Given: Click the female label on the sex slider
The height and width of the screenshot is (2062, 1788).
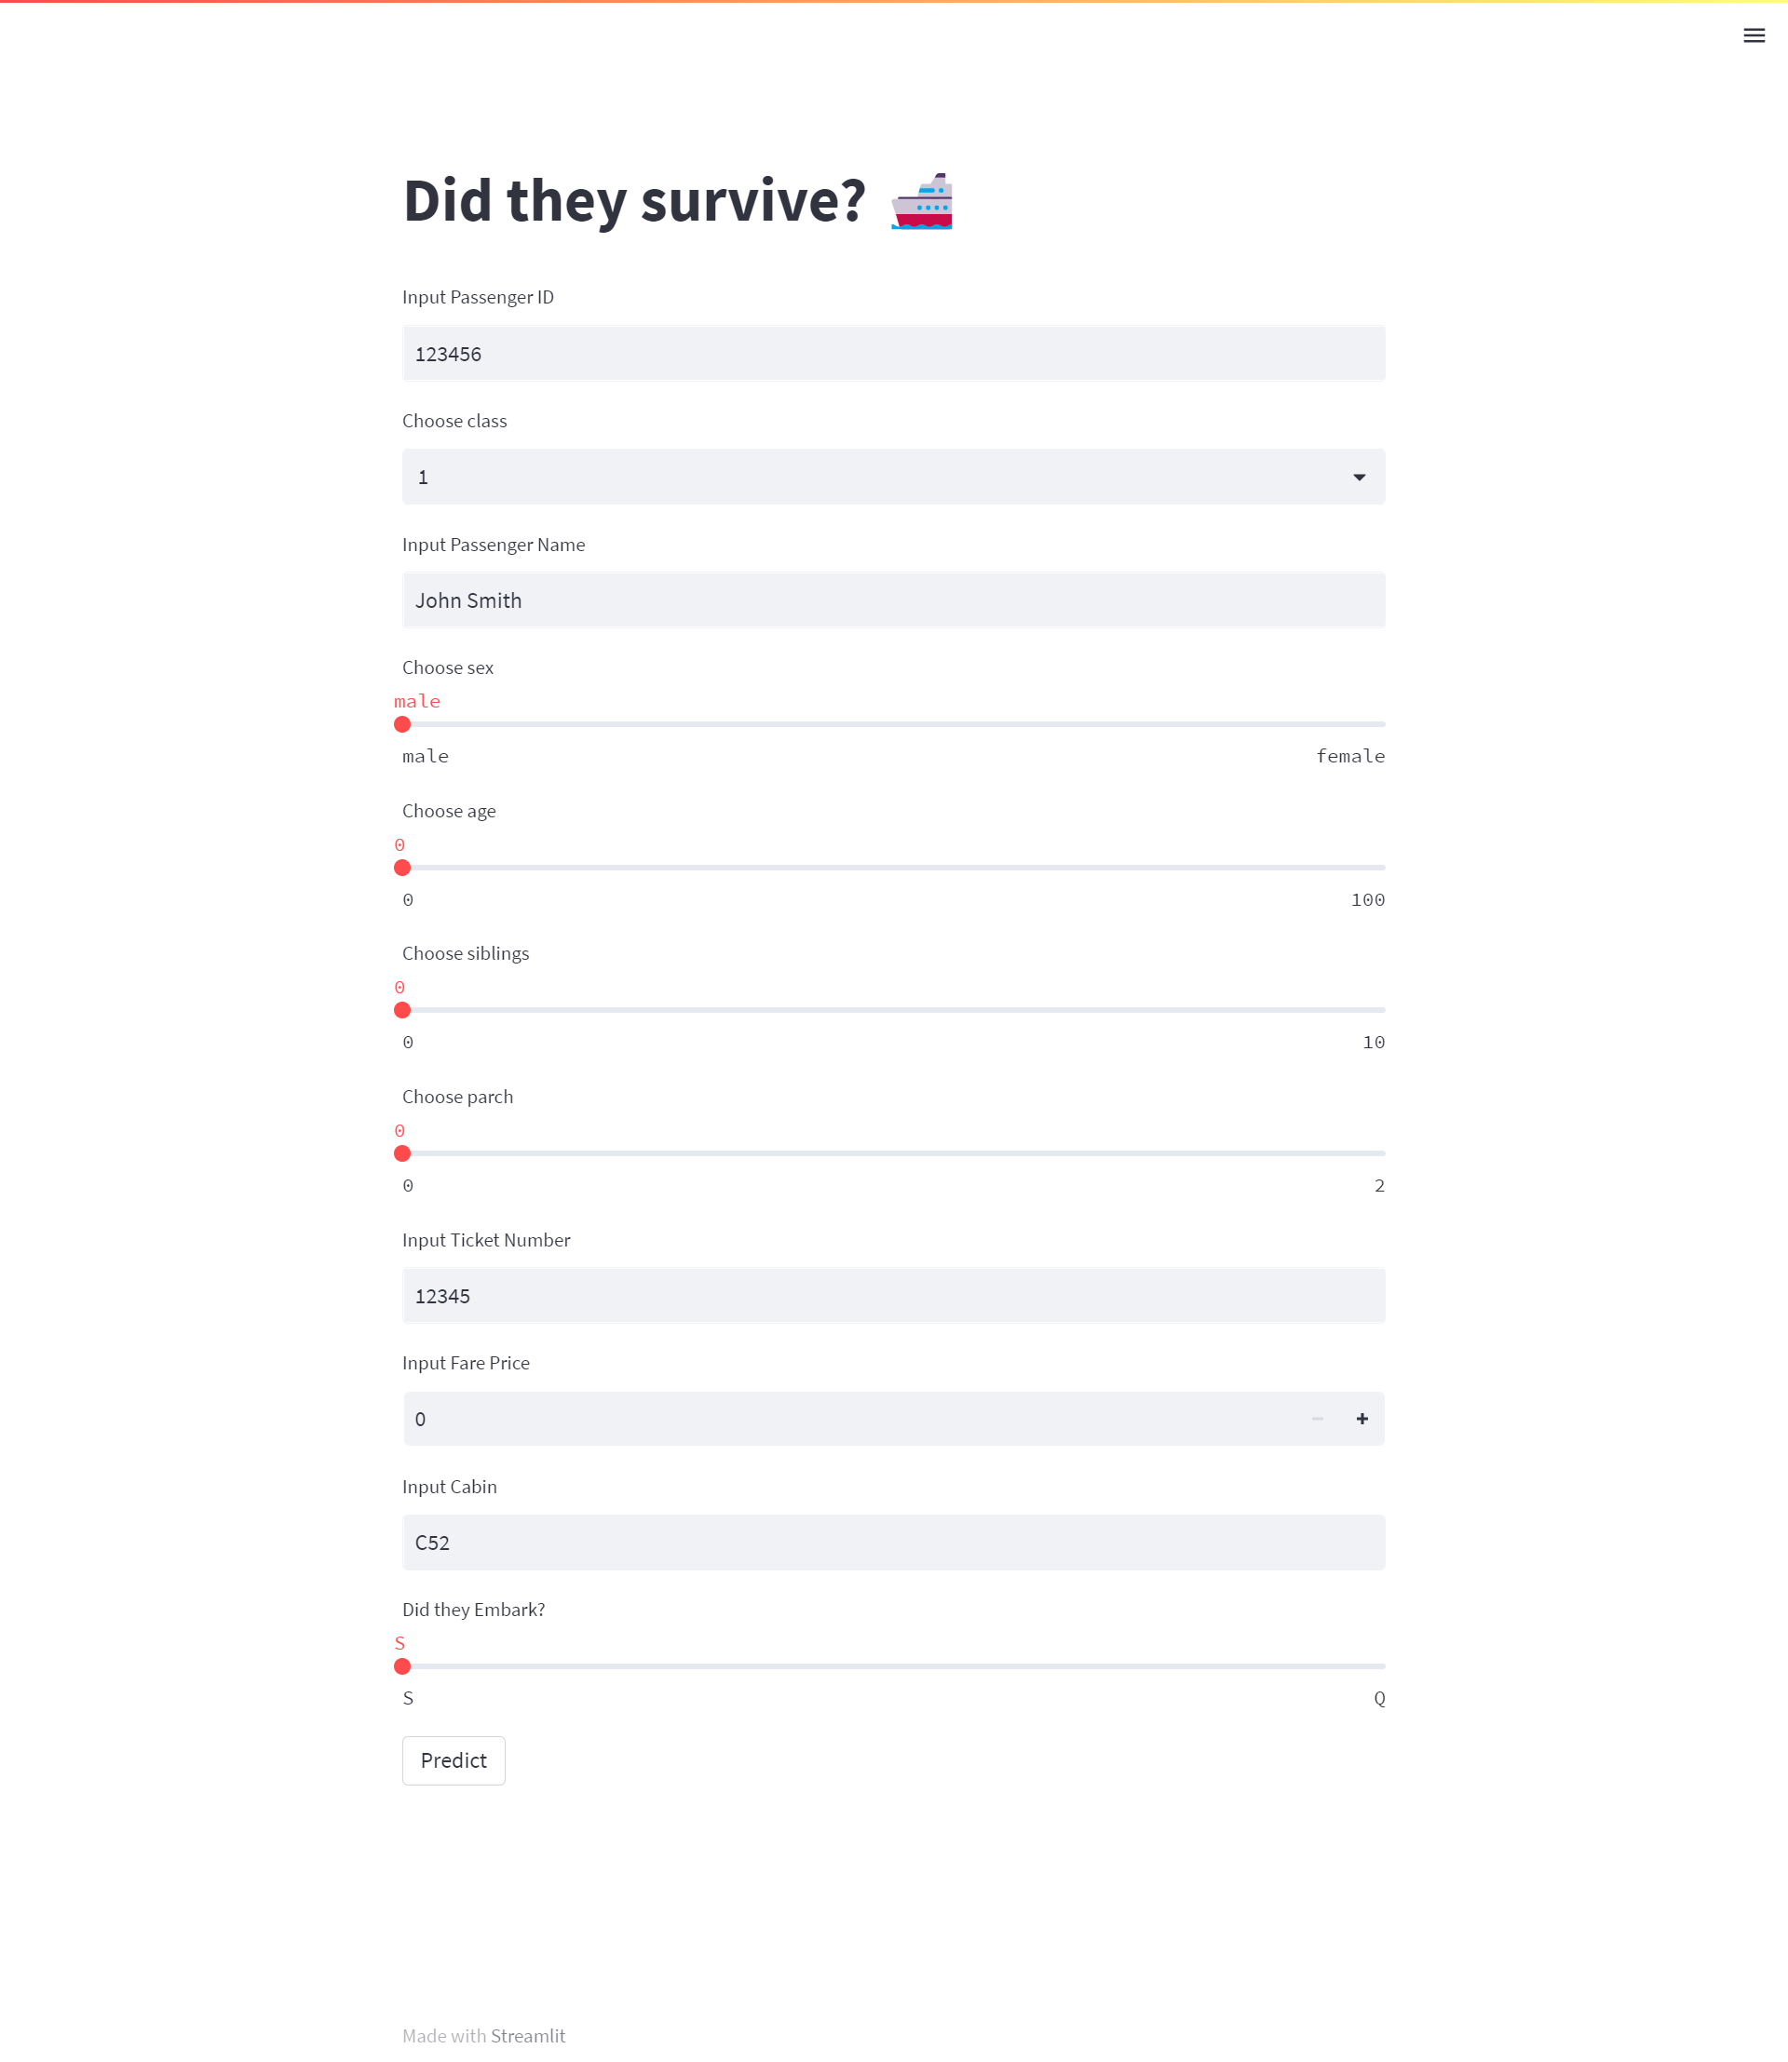Looking at the screenshot, I should coord(1351,755).
